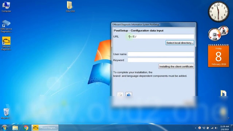This screenshot has height=131, width=233.
Task: Click the network signal tray icon
Action: click(x=212, y=128)
